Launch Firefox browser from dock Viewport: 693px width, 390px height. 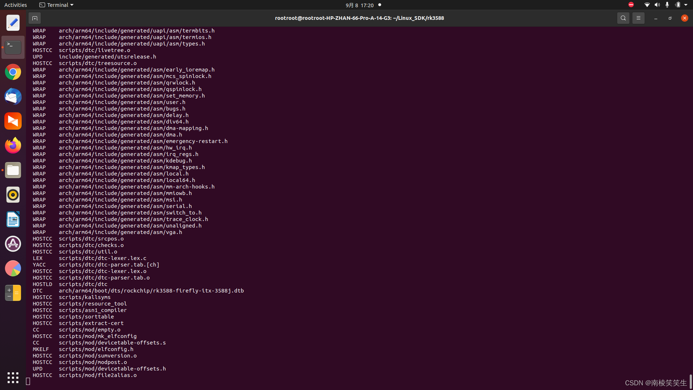tap(13, 146)
